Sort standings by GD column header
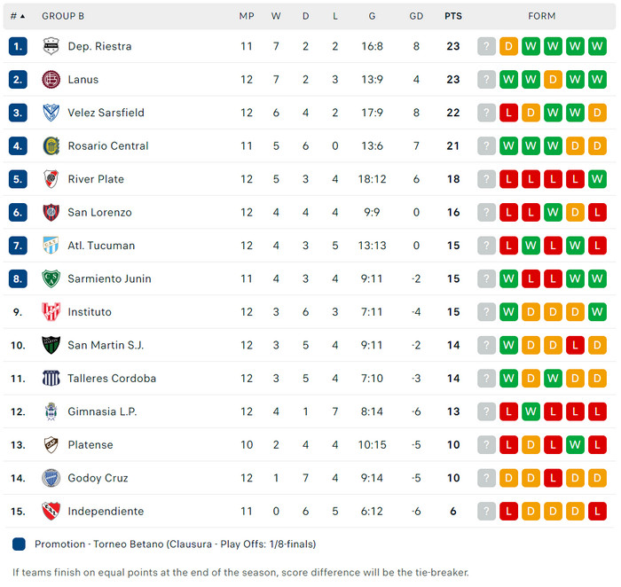Image resolution: width=621 pixels, height=587 pixels. click(x=416, y=16)
